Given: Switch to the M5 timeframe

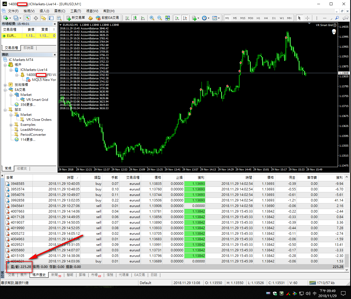Looking at the screenshot, I should tap(235, 18).
